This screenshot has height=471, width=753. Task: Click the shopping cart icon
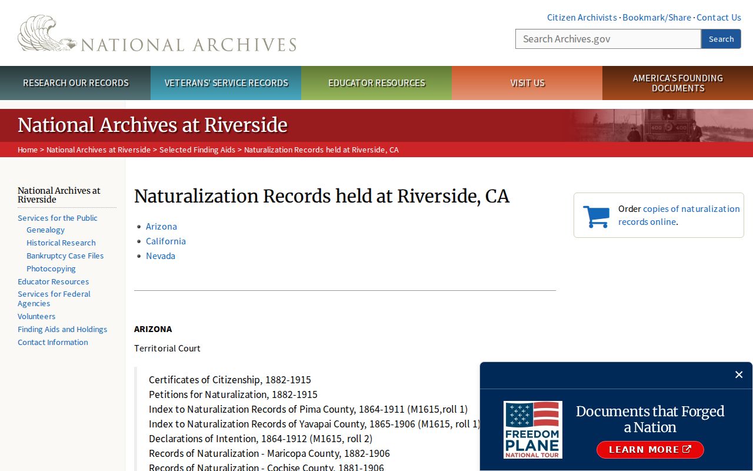coord(596,216)
